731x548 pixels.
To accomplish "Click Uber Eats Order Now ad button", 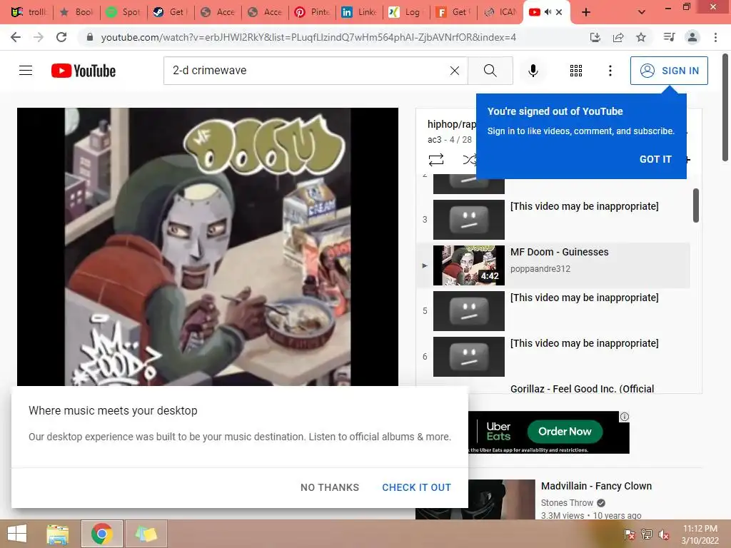I will pos(565,432).
